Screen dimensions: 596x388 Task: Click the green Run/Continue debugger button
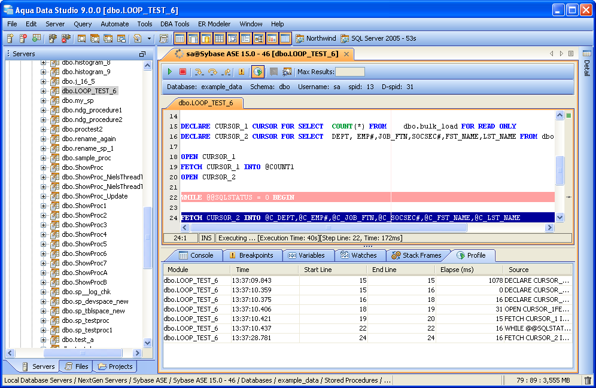tap(170, 72)
